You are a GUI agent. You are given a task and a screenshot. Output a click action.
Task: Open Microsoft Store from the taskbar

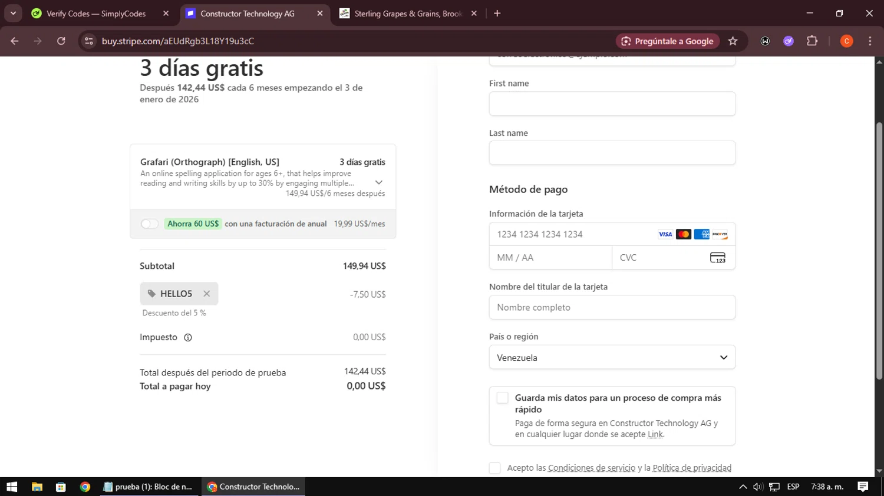(61, 487)
